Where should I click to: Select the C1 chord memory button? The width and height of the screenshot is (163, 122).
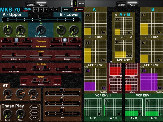pos(36,10)
